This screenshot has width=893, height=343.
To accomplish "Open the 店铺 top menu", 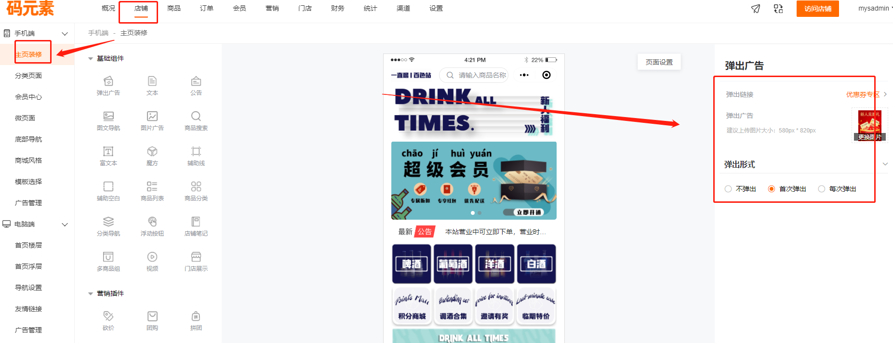I will 141,8.
